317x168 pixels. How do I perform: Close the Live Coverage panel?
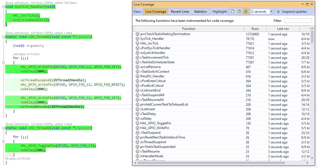[312, 4]
